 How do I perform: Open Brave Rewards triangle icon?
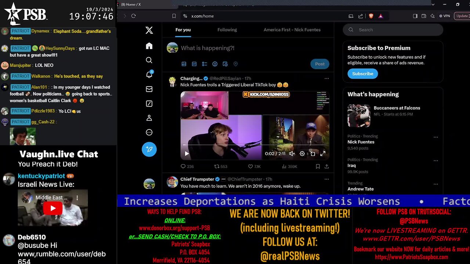pyautogui.click(x=381, y=16)
